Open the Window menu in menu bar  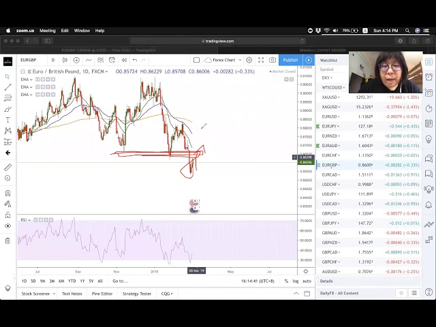coord(82,31)
